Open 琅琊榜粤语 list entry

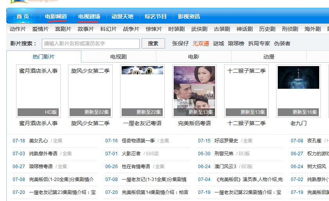pyautogui.click(x=41, y=166)
